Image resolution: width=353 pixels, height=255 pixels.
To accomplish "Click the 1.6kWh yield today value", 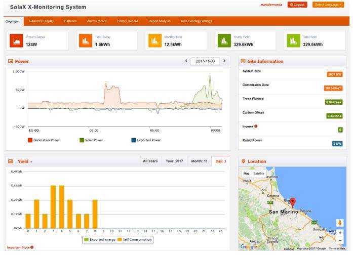I will click(102, 45).
